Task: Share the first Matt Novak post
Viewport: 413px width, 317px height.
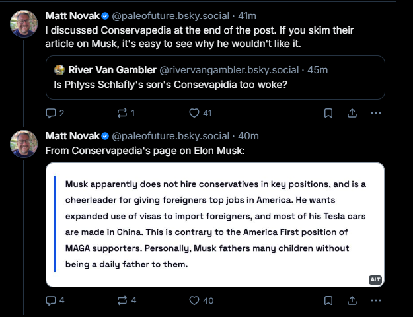Action: tap(352, 113)
